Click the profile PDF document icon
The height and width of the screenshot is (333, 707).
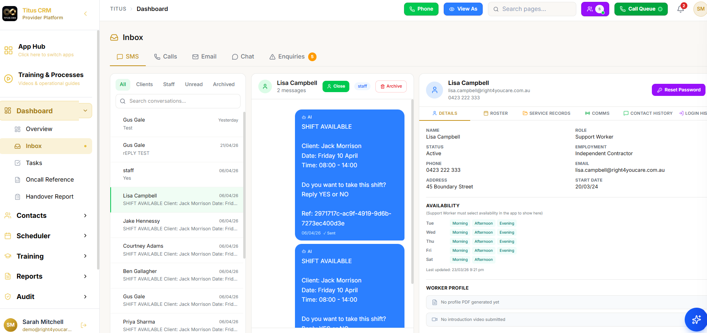[435, 302]
